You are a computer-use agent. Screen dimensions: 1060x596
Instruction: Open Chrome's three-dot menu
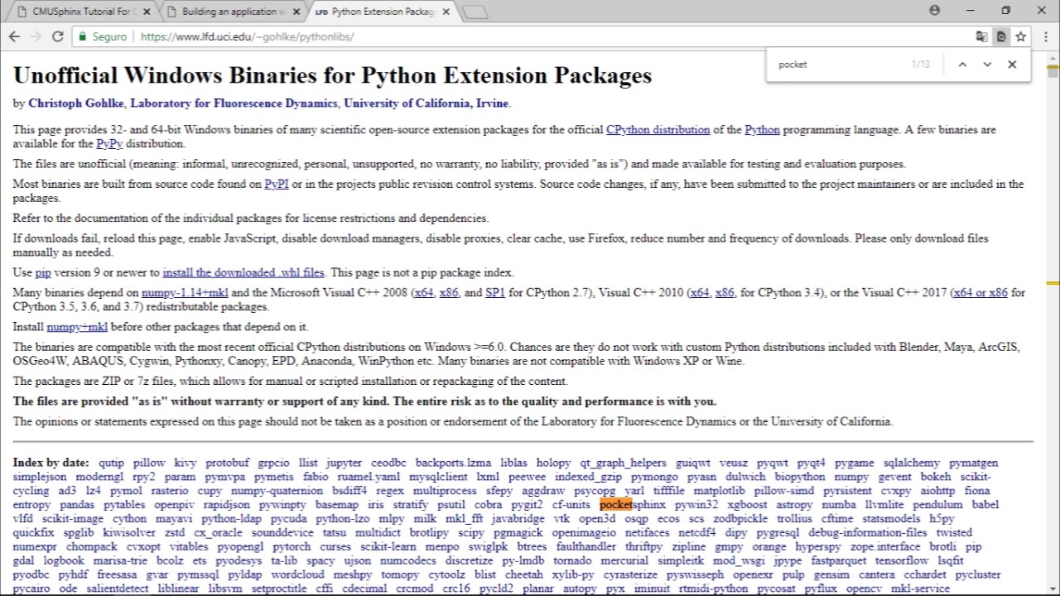click(1044, 36)
